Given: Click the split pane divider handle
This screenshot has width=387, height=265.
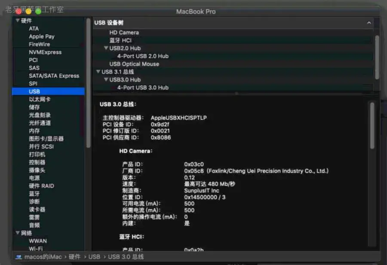Looking at the screenshot, I should (x=236, y=93).
